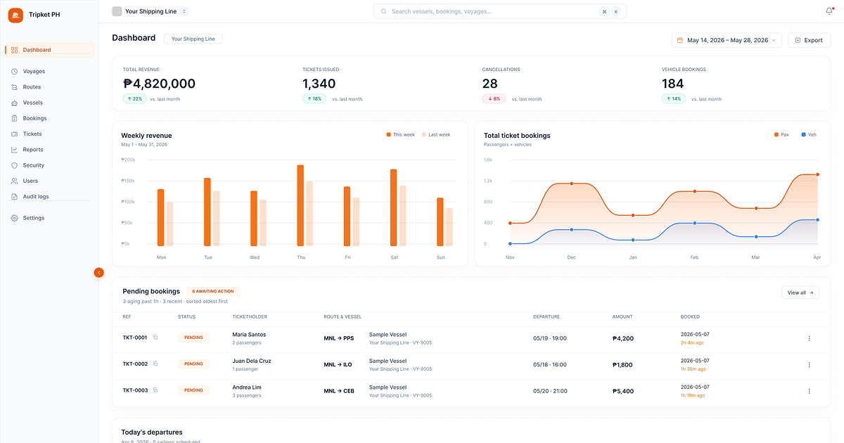Click the Feb data point on Veh line
This screenshot has width=844, height=443.
pos(695,223)
